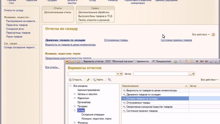Click icon of Ведомость по товарам в ценах номенклатуры row
Viewport: 220px width, 124px height.
[x=124, y=91]
